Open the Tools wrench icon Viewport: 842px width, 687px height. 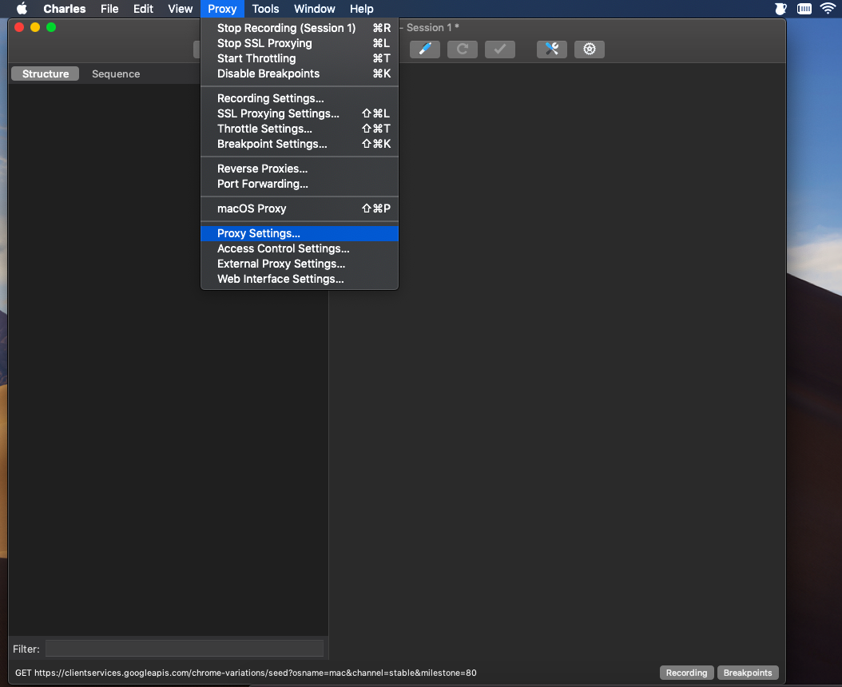click(551, 50)
